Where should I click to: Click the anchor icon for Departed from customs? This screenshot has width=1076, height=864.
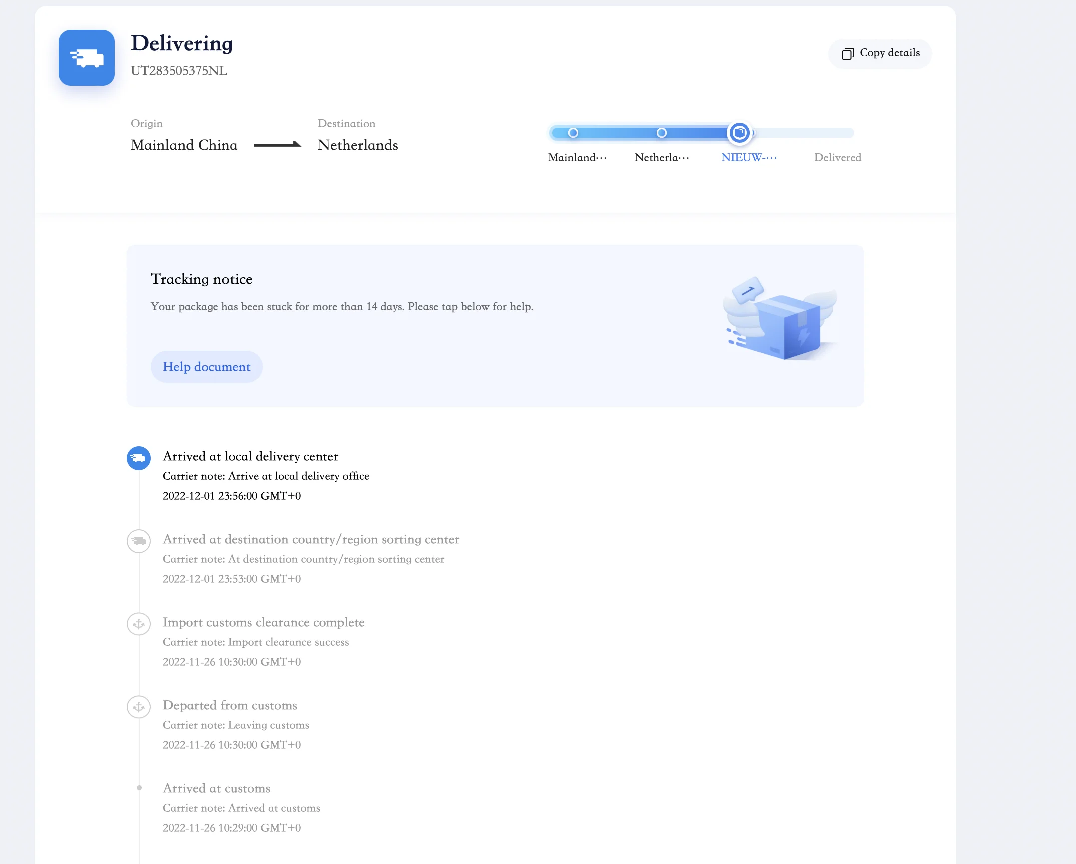139,707
